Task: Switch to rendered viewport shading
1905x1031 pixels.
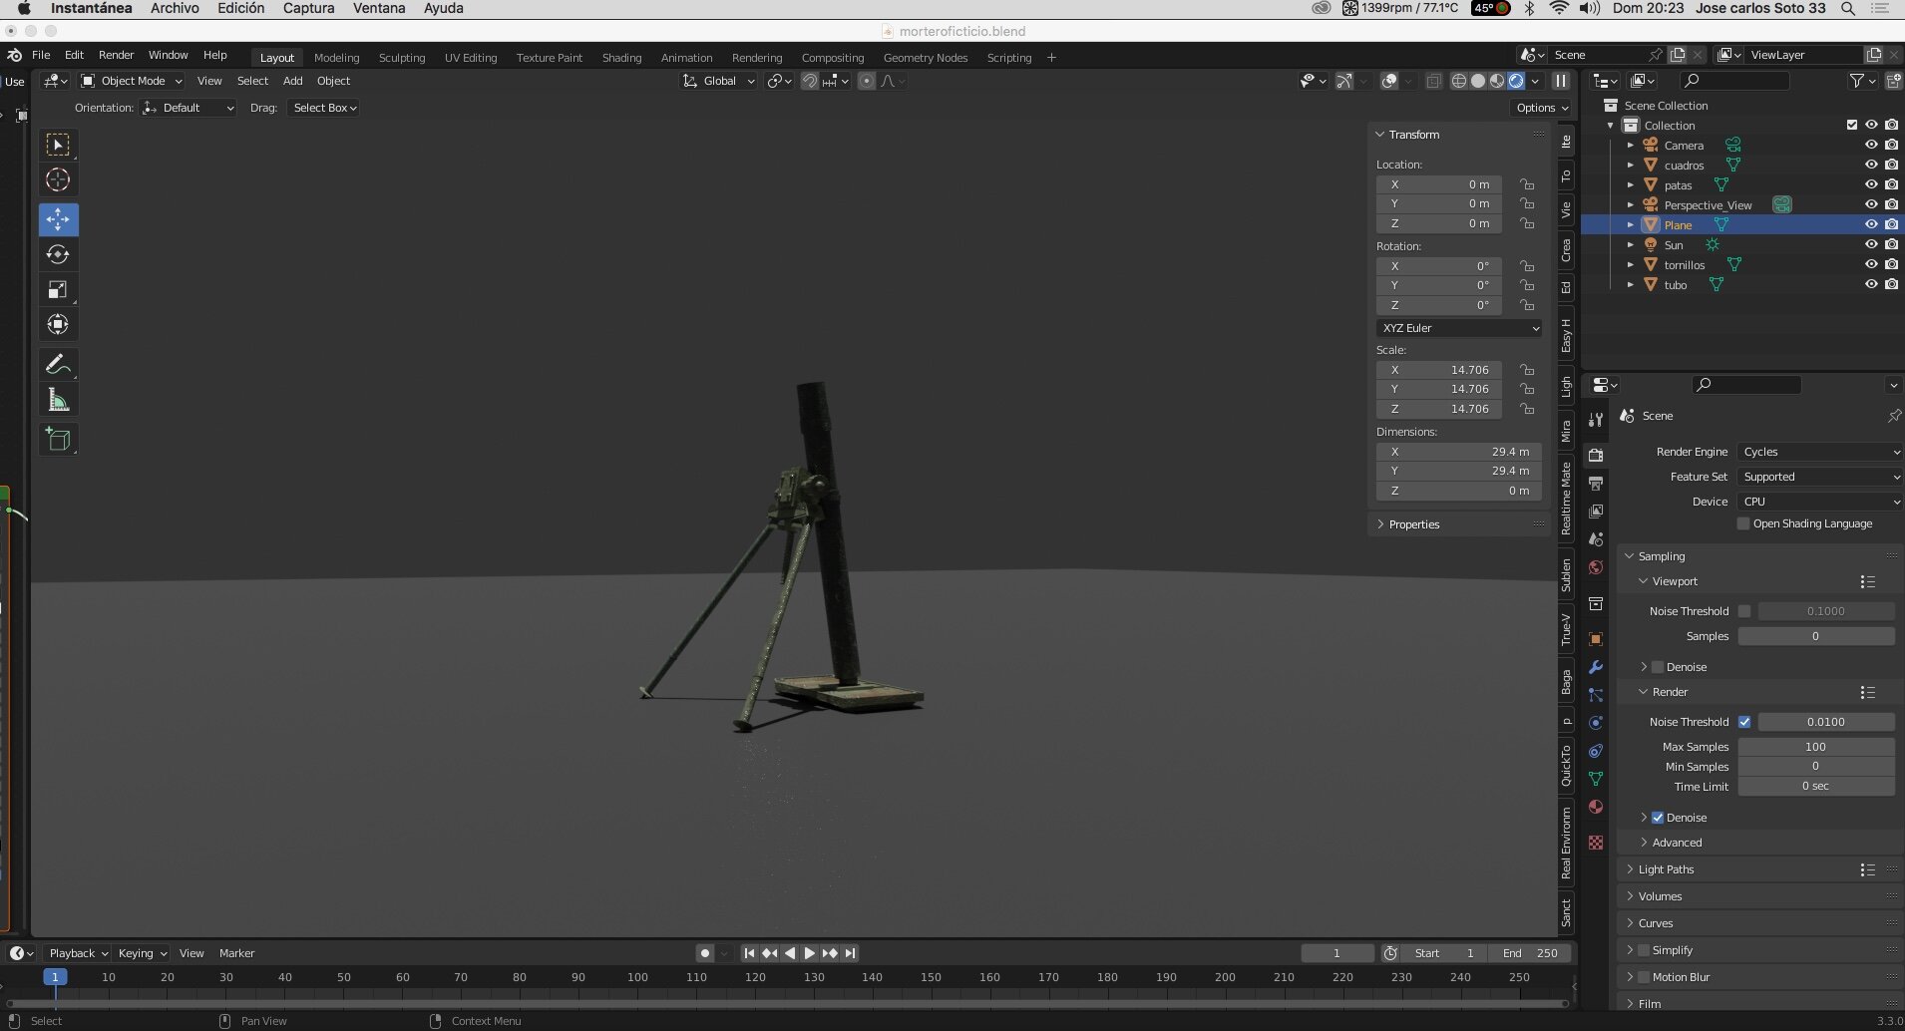Action: [x=1516, y=81]
